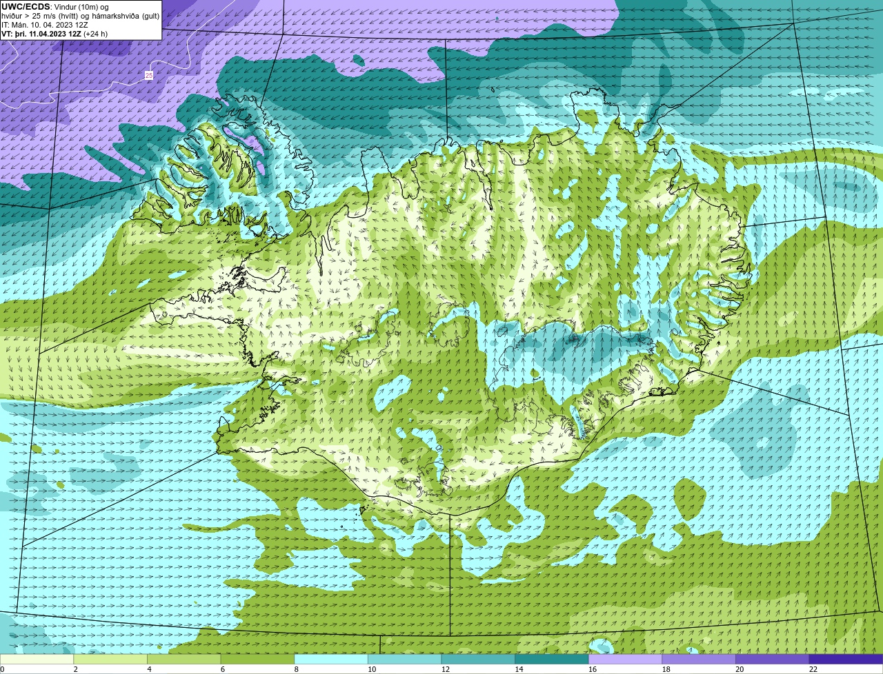Click the 20–22 m/s violet legend swatch
The height and width of the screenshot is (674, 883).
[x=773, y=659]
